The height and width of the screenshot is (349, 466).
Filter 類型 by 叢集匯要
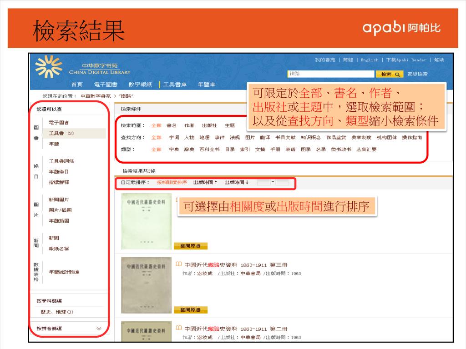pos(366,149)
